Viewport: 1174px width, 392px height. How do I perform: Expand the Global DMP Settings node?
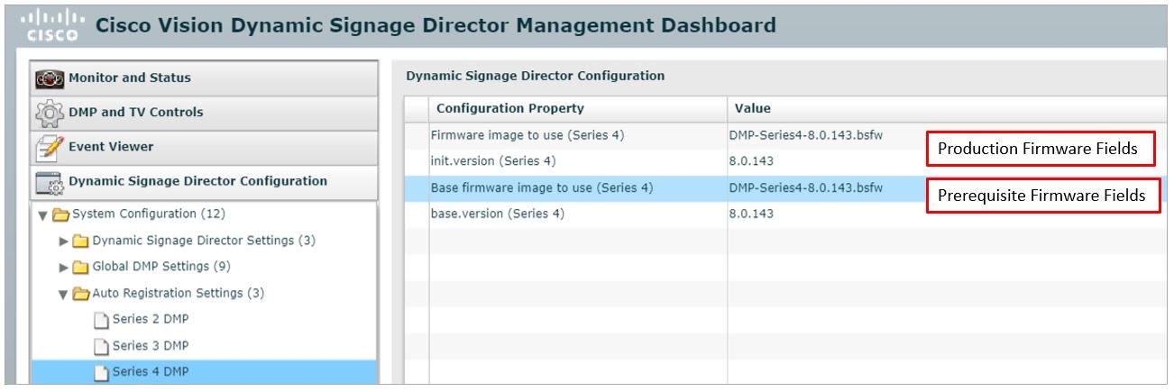coord(64,268)
